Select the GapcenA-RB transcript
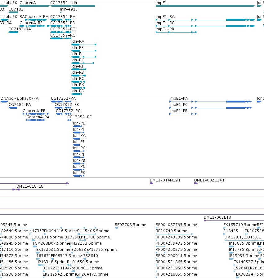The height and width of the screenshot is (279, 264). point(31,23)
